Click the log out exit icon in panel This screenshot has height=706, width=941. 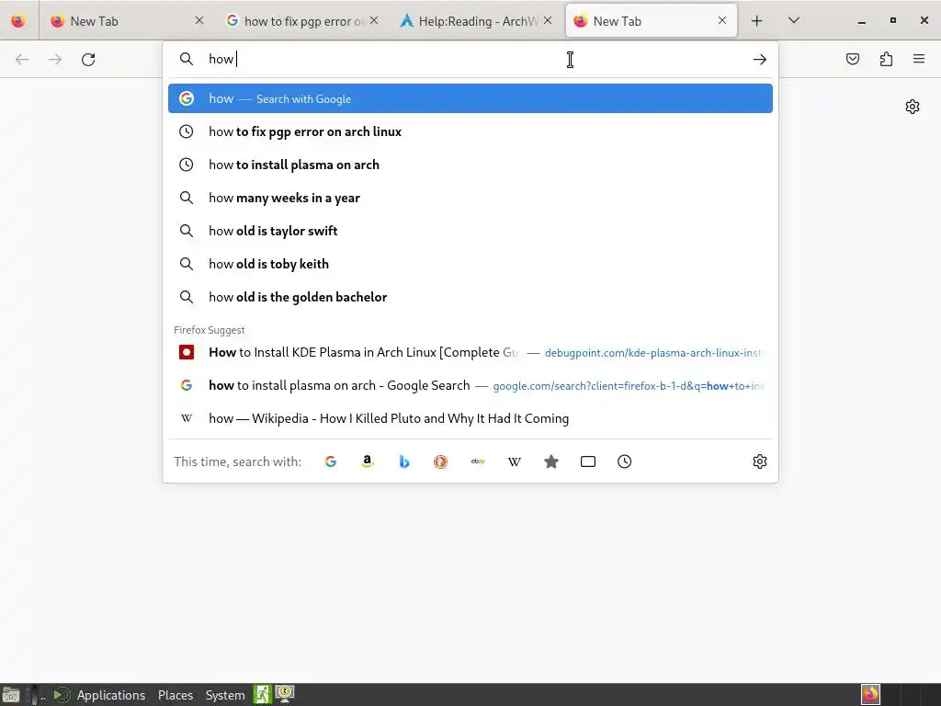[x=262, y=695]
